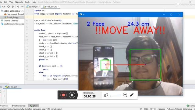Open the Event Log
The height and width of the screenshot is (110, 195).
pyautogui.click(x=191, y=106)
